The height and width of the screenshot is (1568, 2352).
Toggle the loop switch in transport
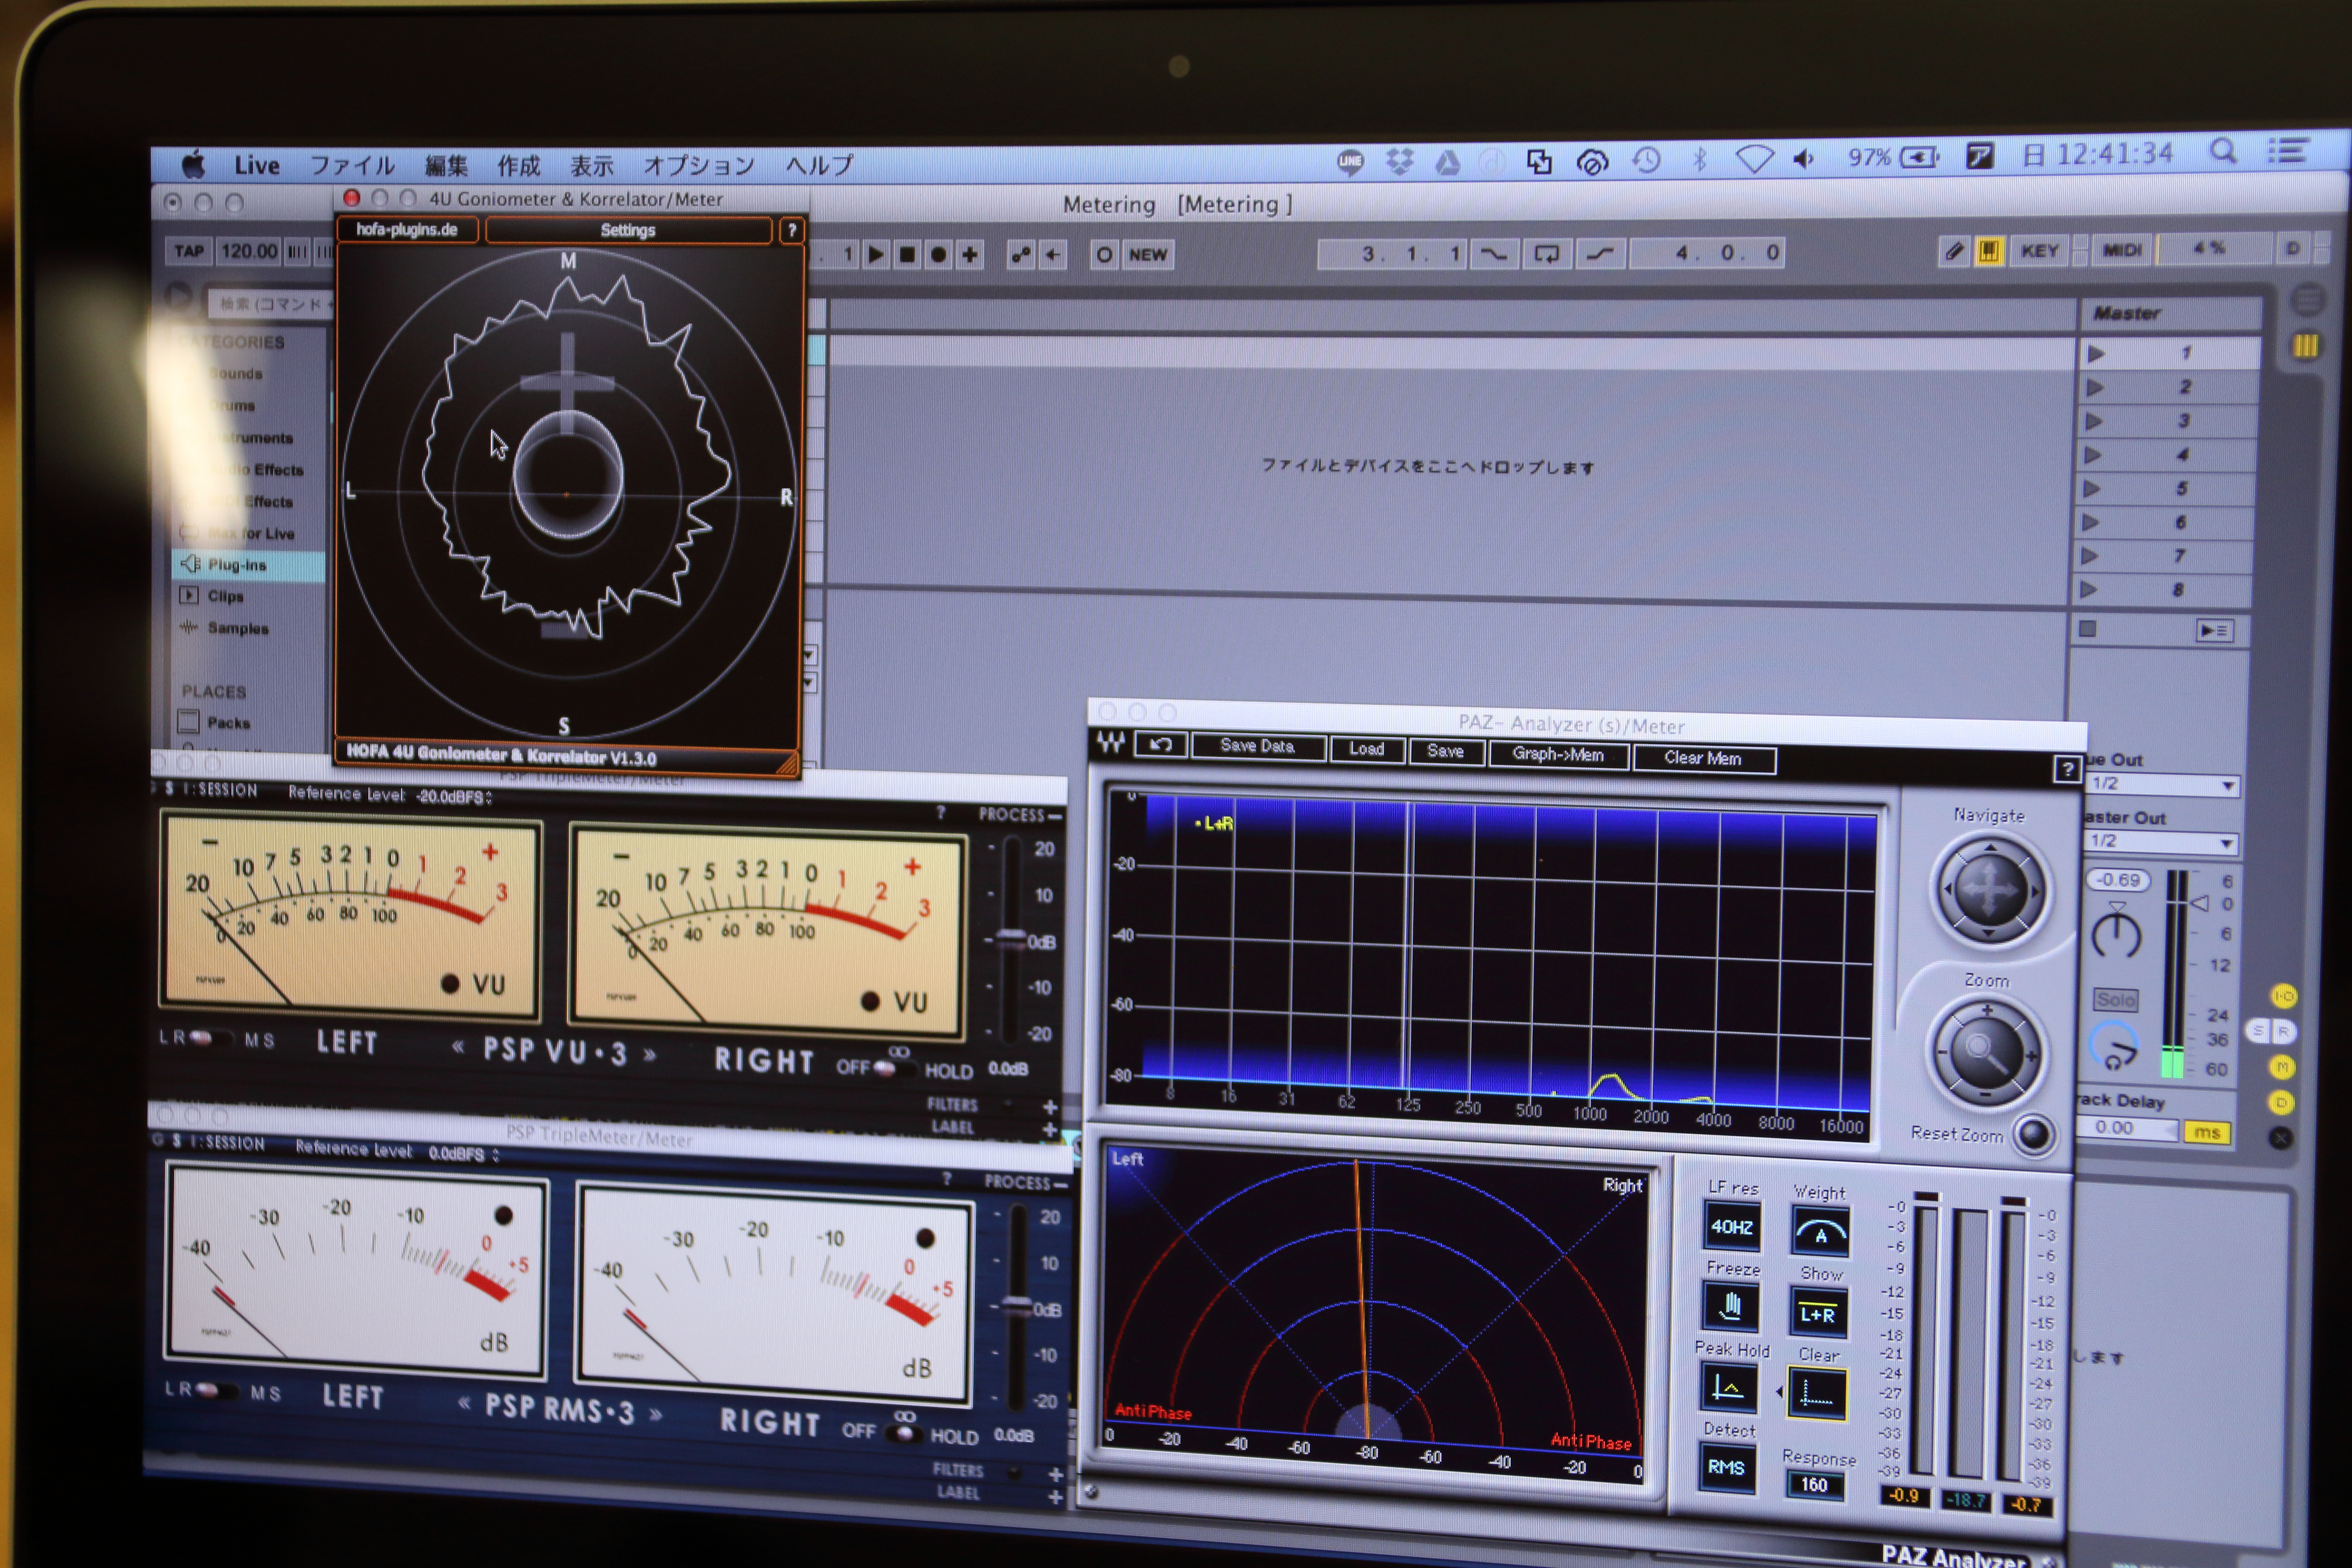(1546, 253)
